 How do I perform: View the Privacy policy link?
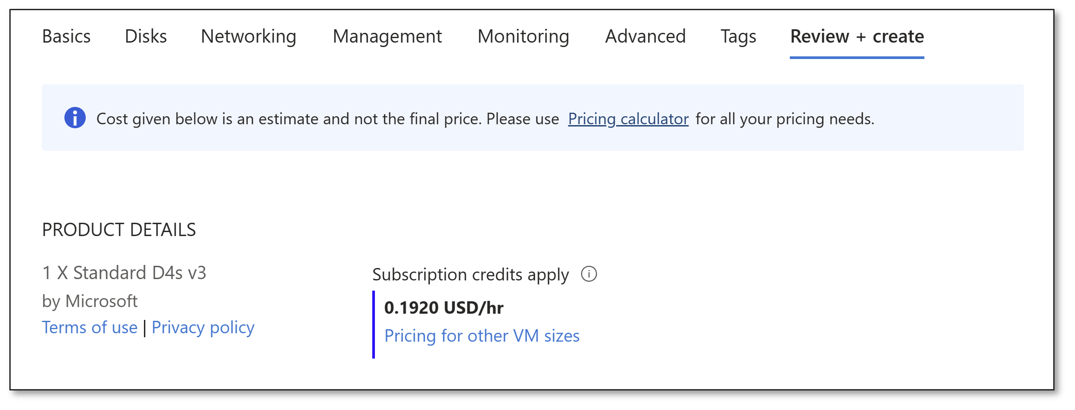[203, 327]
